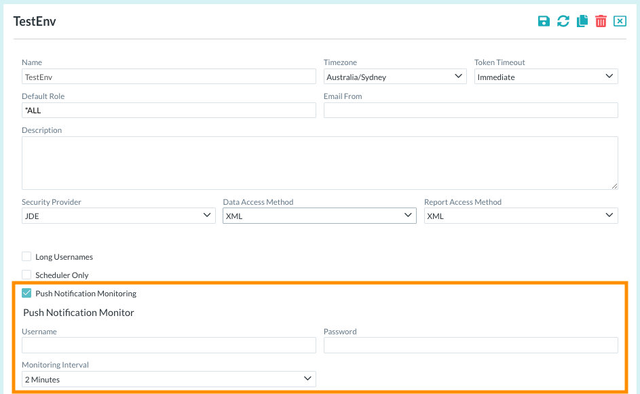The height and width of the screenshot is (394, 640).
Task: Open the Report Access Method dropdown
Action: [x=521, y=216]
